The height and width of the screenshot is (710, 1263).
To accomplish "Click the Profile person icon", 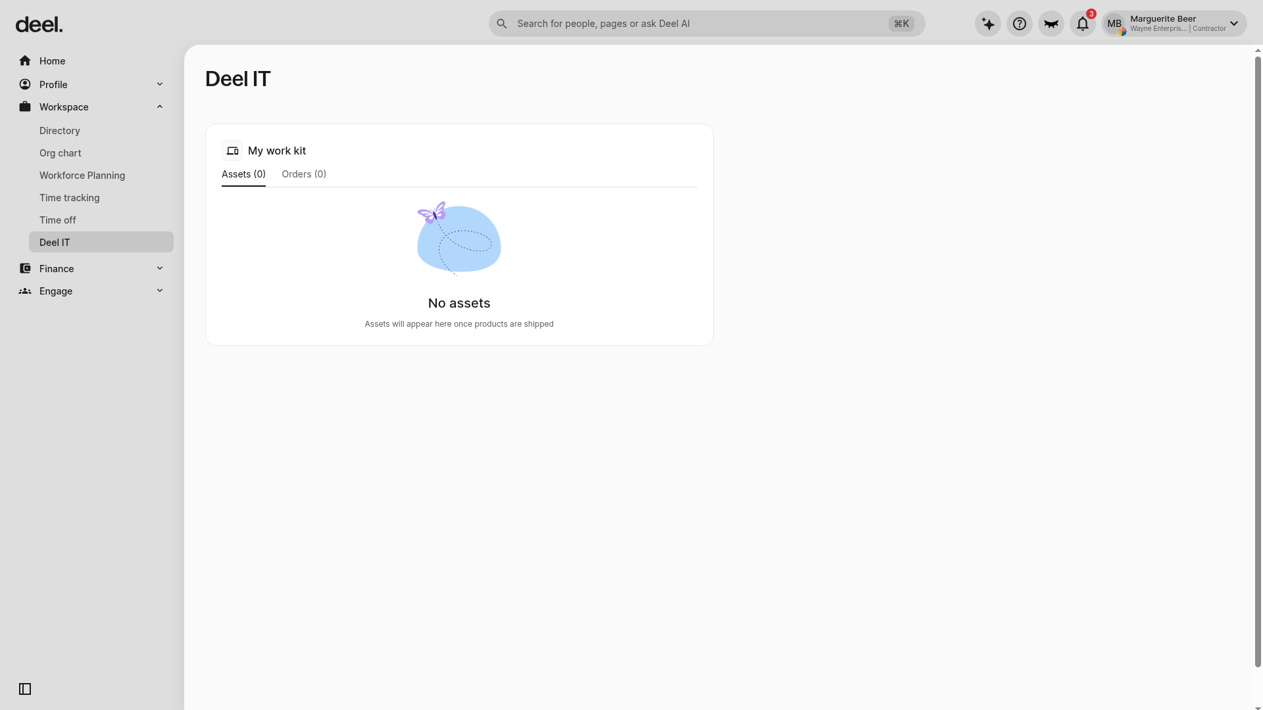I will (x=25, y=84).
